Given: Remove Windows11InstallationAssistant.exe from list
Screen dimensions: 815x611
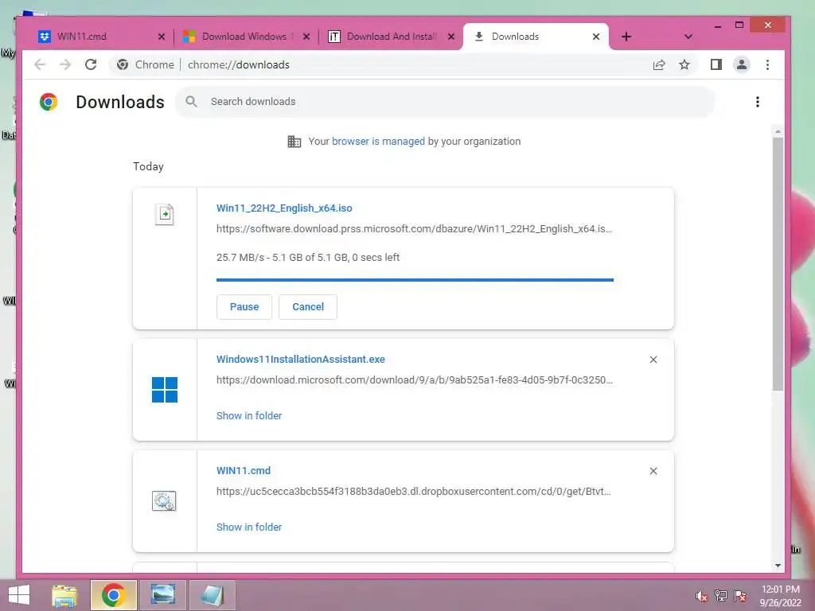Looking at the screenshot, I should pos(653,360).
